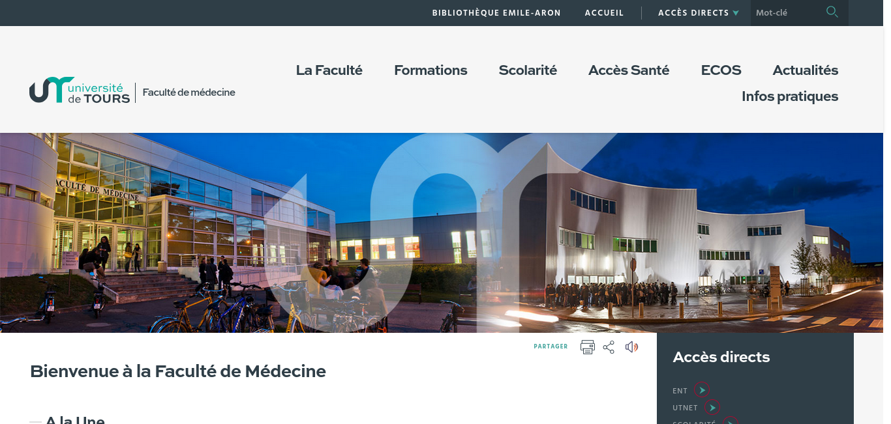Image resolution: width=891 pixels, height=424 pixels.
Task: Open the Infos pratiques menu
Action: [790, 96]
